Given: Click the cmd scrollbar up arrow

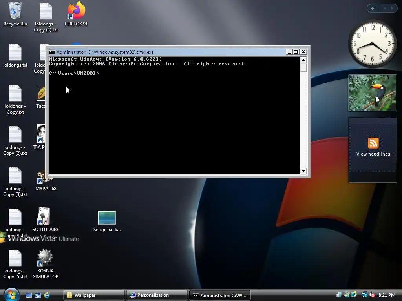Looking at the screenshot, I should [x=303, y=60].
